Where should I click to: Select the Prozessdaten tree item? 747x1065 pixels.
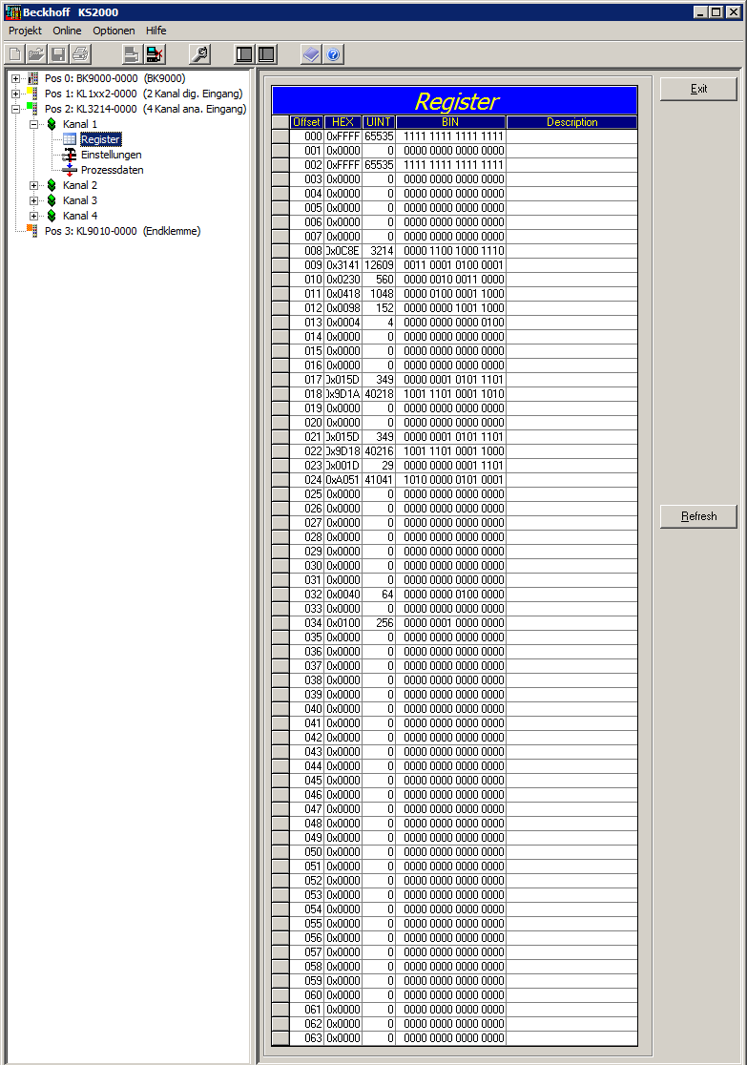pyautogui.click(x=112, y=170)
